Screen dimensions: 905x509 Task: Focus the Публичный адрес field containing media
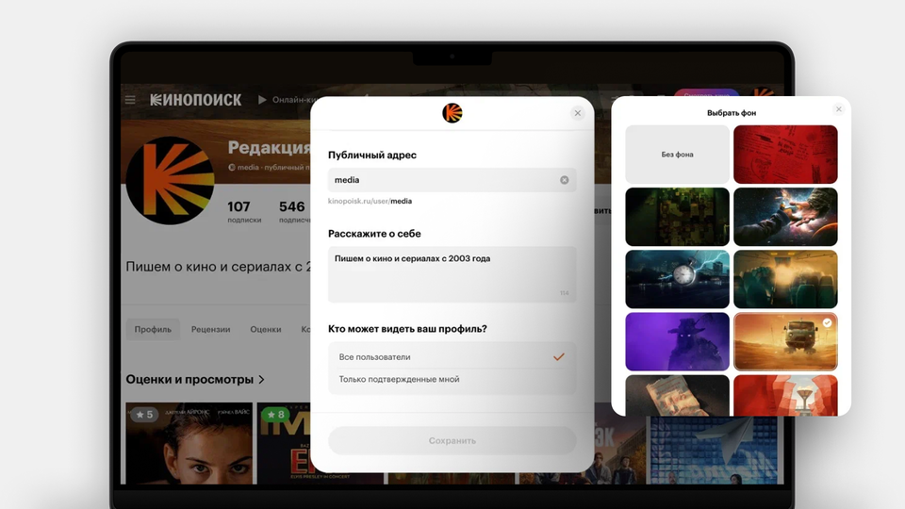click(452, 180)
